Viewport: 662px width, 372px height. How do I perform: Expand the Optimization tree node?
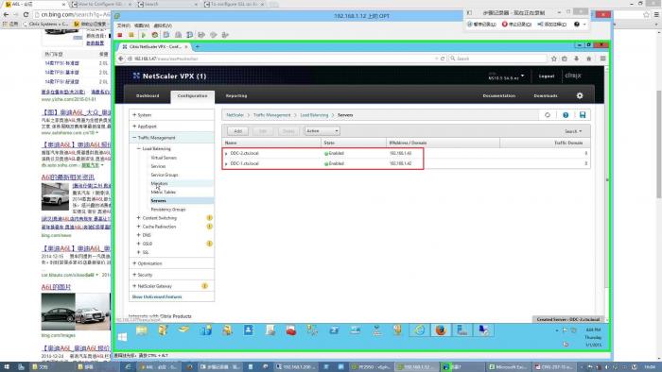[x=134, y=263]
